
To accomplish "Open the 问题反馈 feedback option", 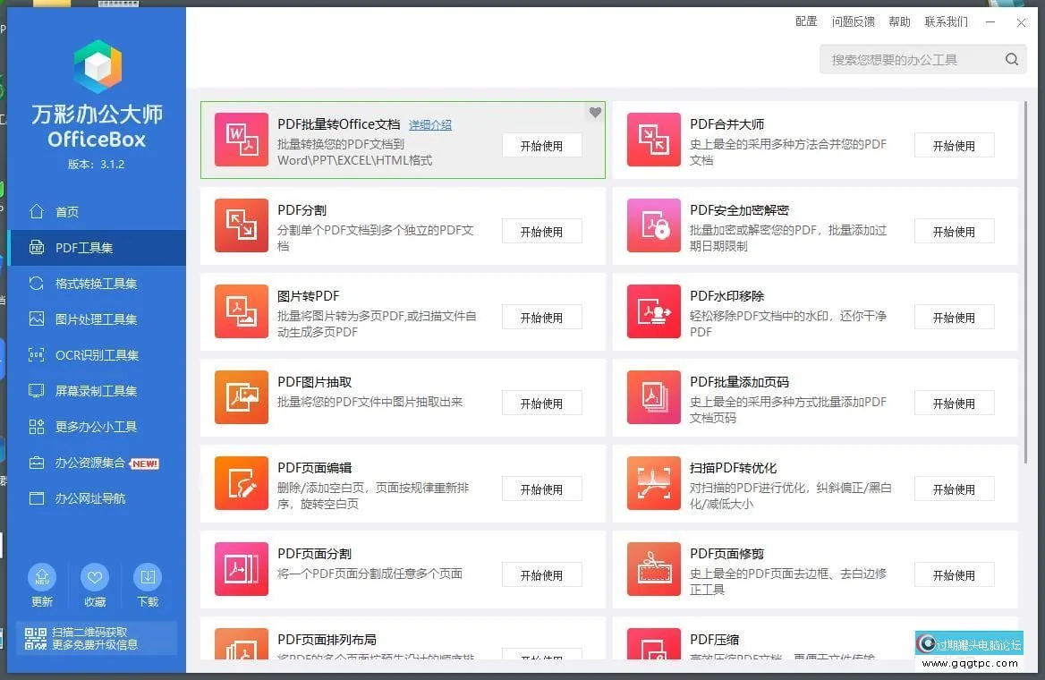I will (x=853, y=21).
